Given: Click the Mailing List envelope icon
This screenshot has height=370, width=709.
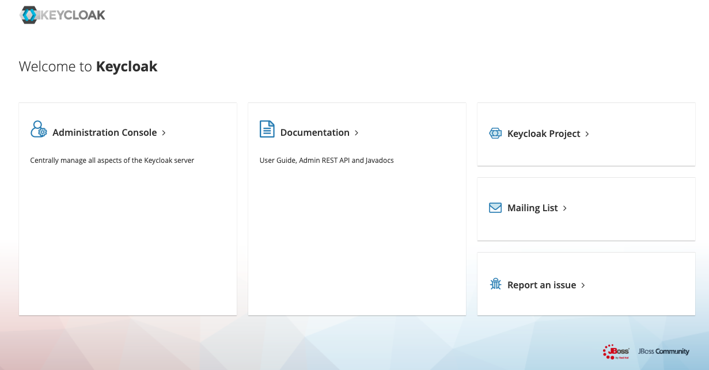Looking at the screenshot, I should point(495,208).
